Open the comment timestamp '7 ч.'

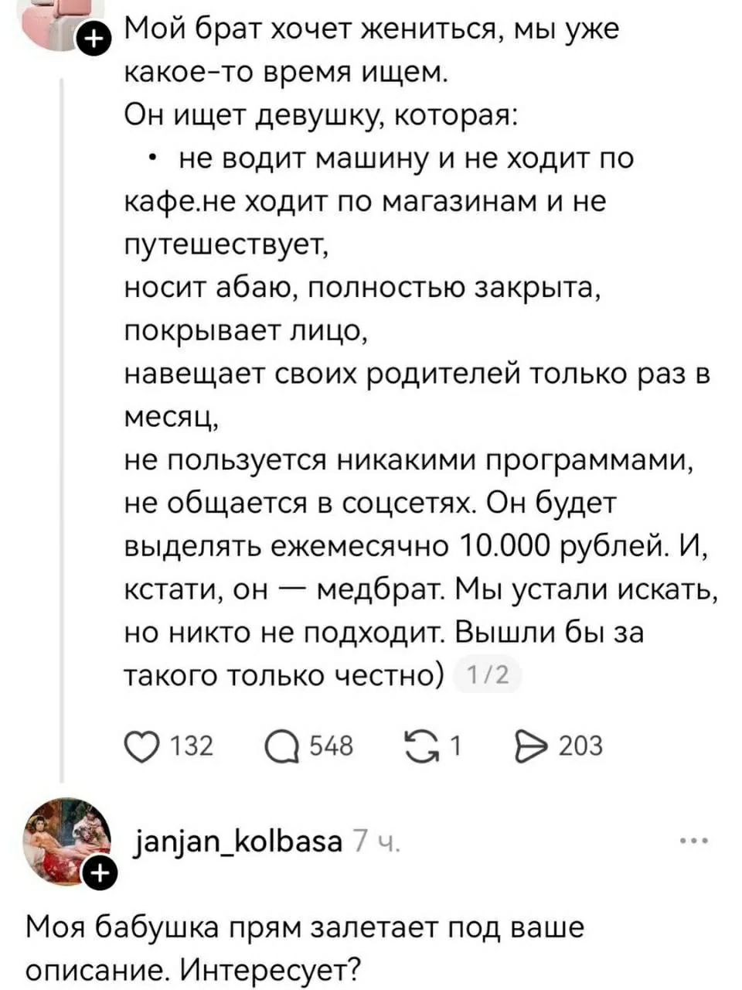tap(376, 840)
